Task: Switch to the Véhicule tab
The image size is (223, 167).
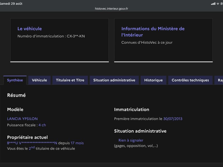Action: (x=39, y=80)
